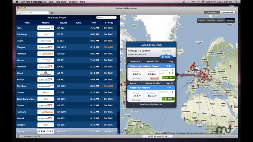Image resolution: width=253 pixels, height=142 pixels.
Task: Click the Filter field
Action: 106,17
